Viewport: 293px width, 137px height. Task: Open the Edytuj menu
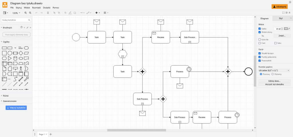19,8
